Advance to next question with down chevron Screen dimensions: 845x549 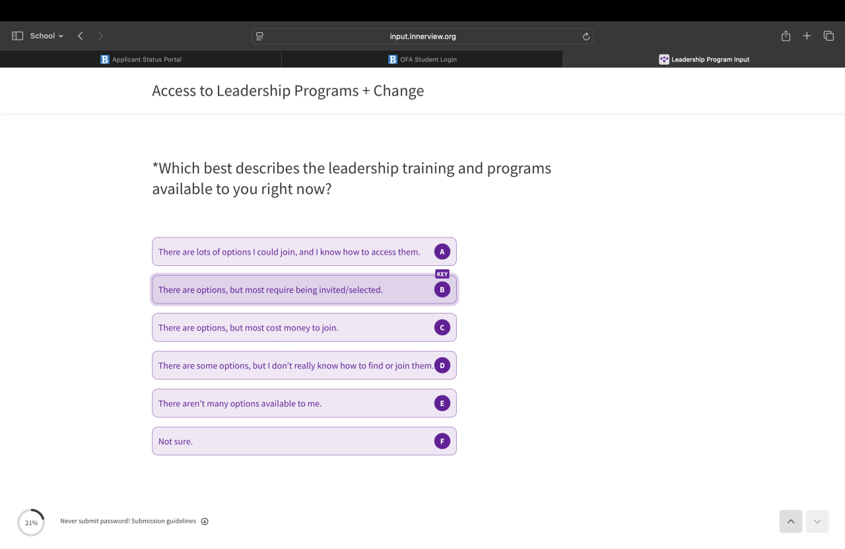tap(817, 521)
